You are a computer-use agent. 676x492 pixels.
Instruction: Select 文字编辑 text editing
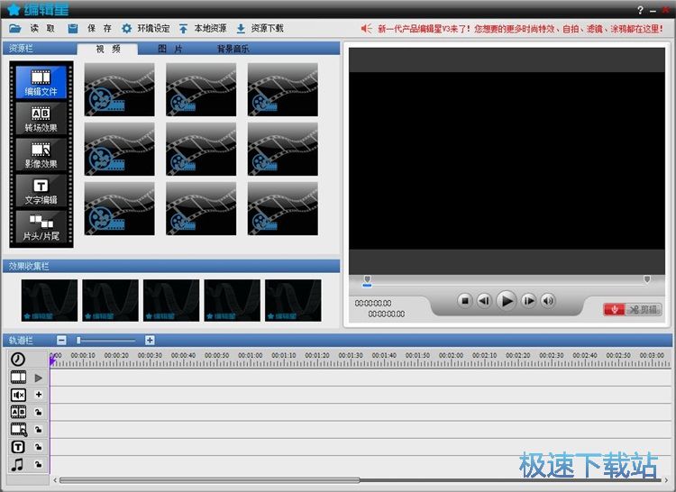pos(41,190)
